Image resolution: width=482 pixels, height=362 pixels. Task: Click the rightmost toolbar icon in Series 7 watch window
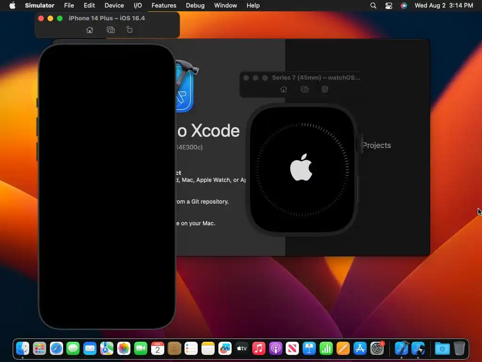coord(325,89)
